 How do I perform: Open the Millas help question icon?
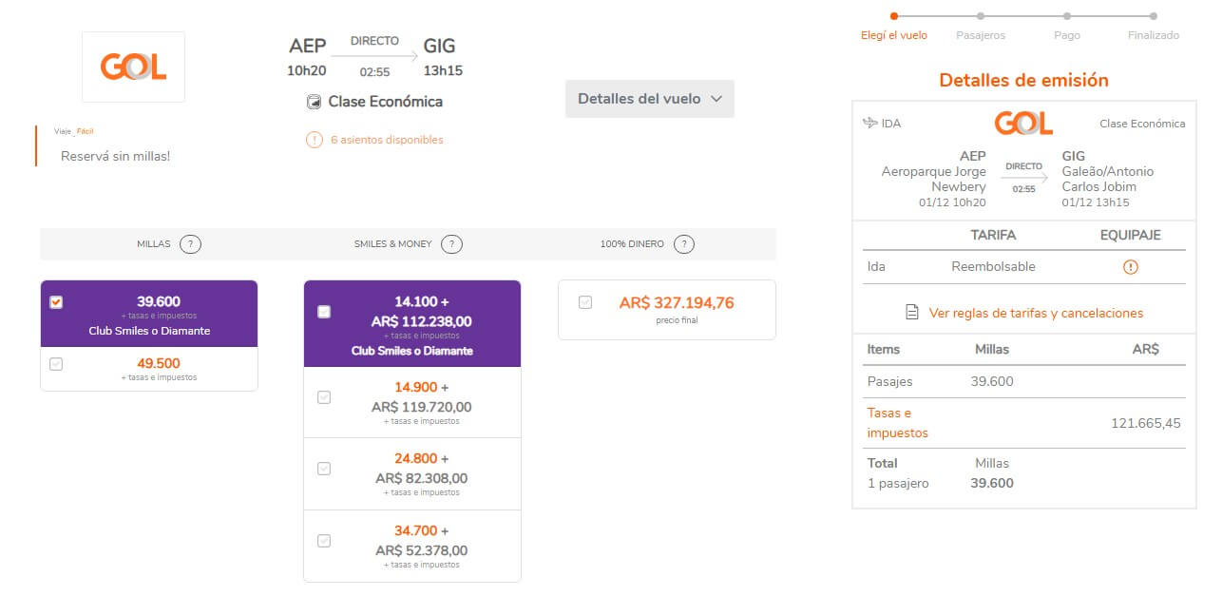coord(191,244)
